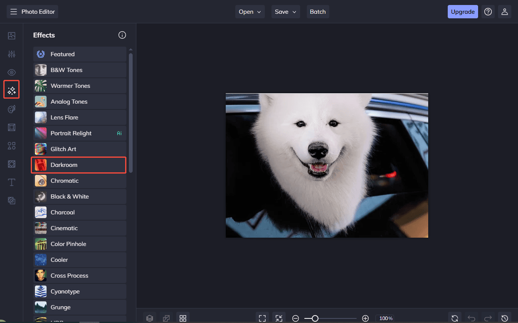Image resolution: width=518 pixels, height=323 pixels.
Task: Toggle the grid thumbnail view
Action: click(x=183, y=318)
